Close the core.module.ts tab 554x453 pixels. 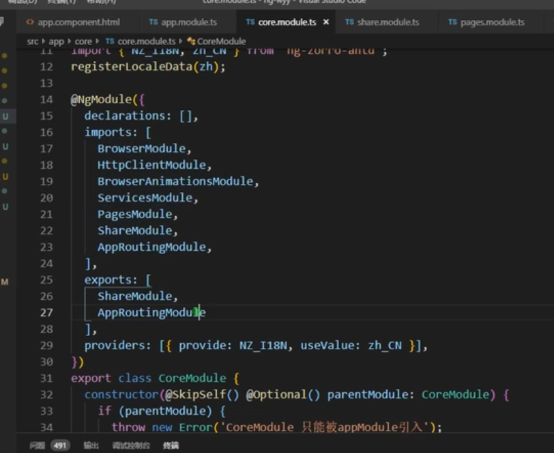point(326,23)
